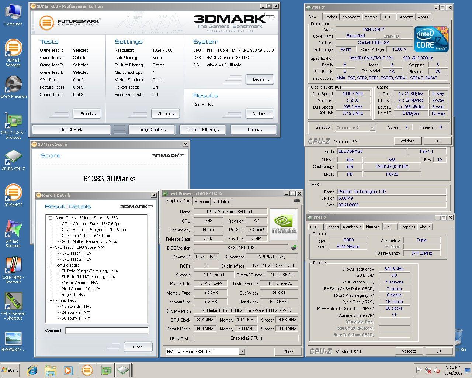This screenshot has width=472, height=378.
Task: Open the wPrime shortcut on desktop
Action: pyautogui.click(x=13, y=234)
